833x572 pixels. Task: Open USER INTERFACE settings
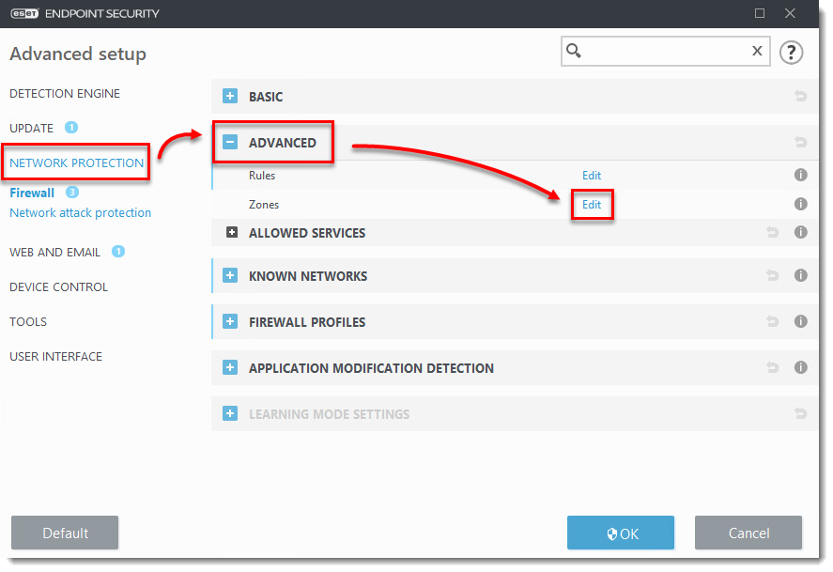55,356
